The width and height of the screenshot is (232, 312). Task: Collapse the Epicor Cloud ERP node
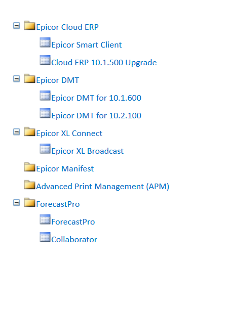pyautogui.click(x=17, y=26)
